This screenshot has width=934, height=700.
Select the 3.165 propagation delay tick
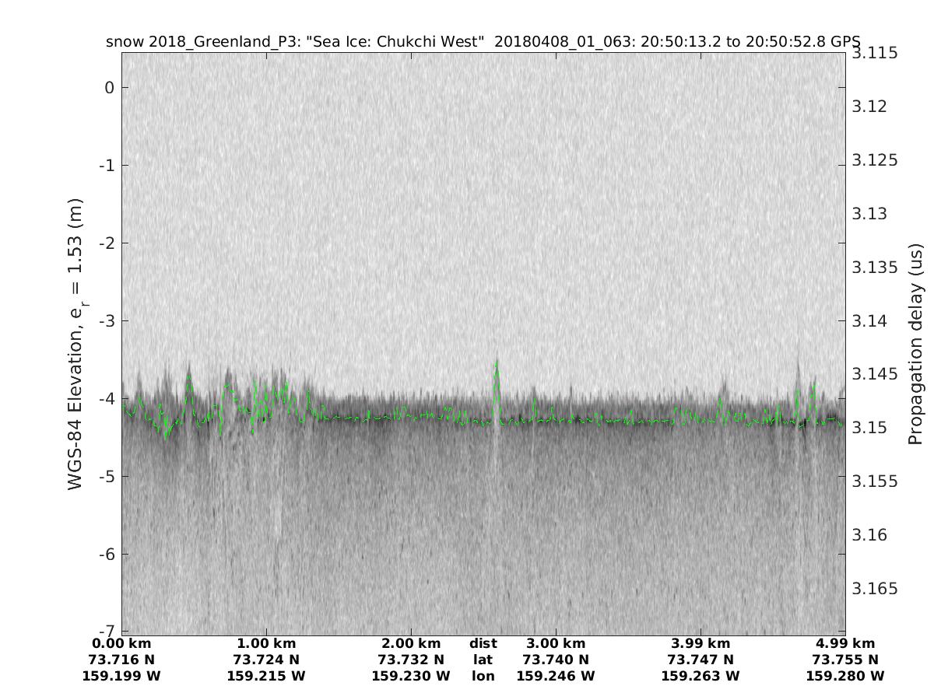(875, 589)
